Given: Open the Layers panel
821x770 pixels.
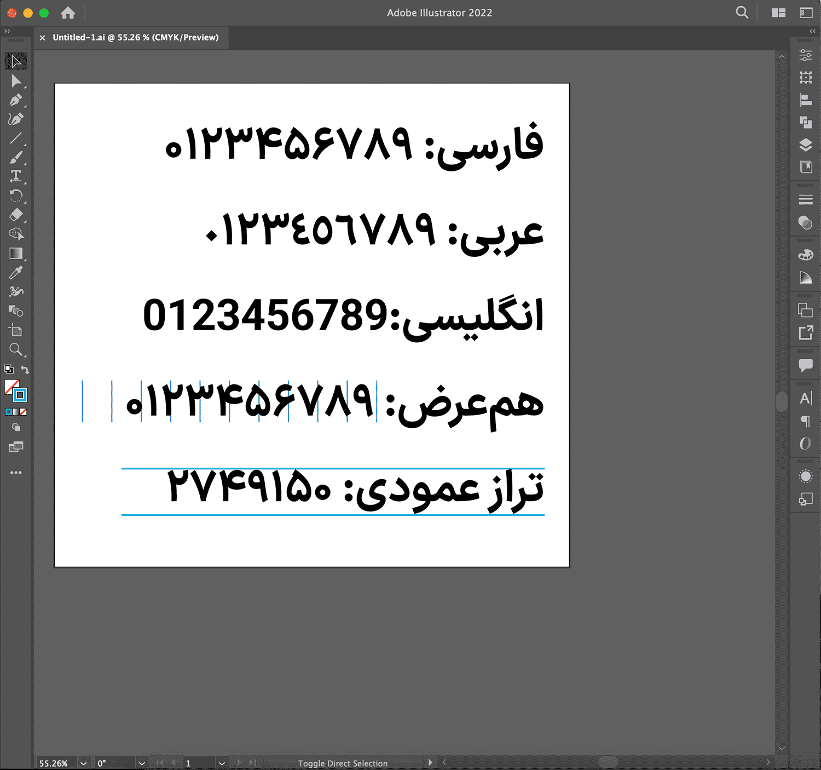Looking at the screenshot, I should click(806, 145).
